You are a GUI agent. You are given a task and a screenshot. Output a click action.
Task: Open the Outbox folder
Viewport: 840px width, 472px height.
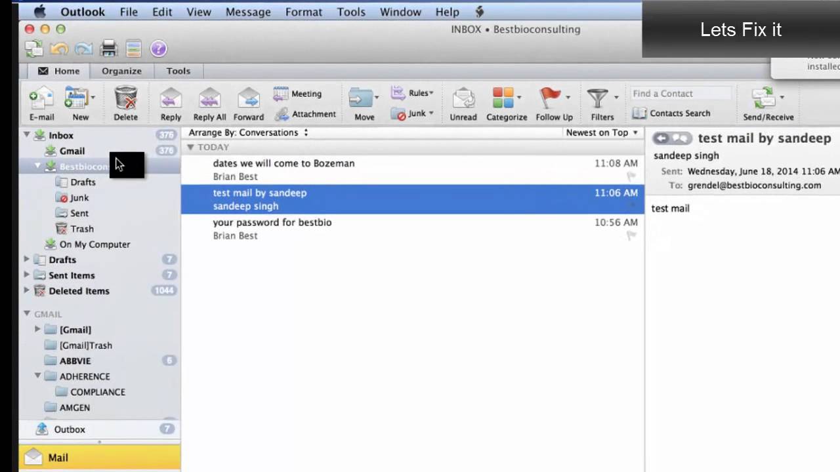[70, 429]
